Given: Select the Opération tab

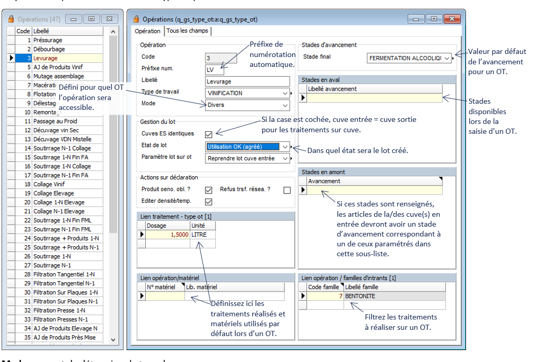Looking at the screenshot, I should [147, 31].
